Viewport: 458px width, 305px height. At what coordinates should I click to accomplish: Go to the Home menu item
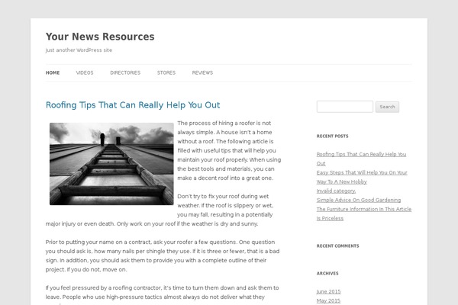pyautogui.click(x=53, y=72)
